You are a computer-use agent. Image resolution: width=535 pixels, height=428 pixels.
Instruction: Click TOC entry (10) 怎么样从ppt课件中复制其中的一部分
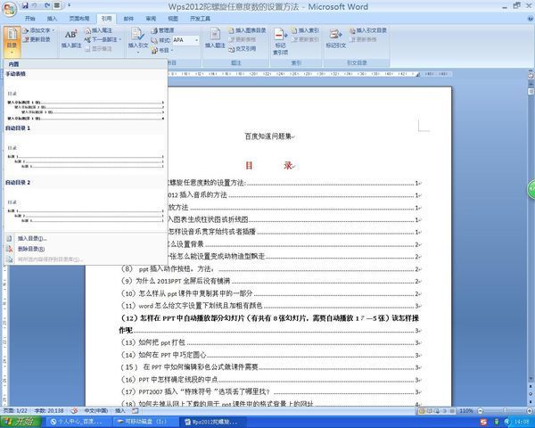270,293
